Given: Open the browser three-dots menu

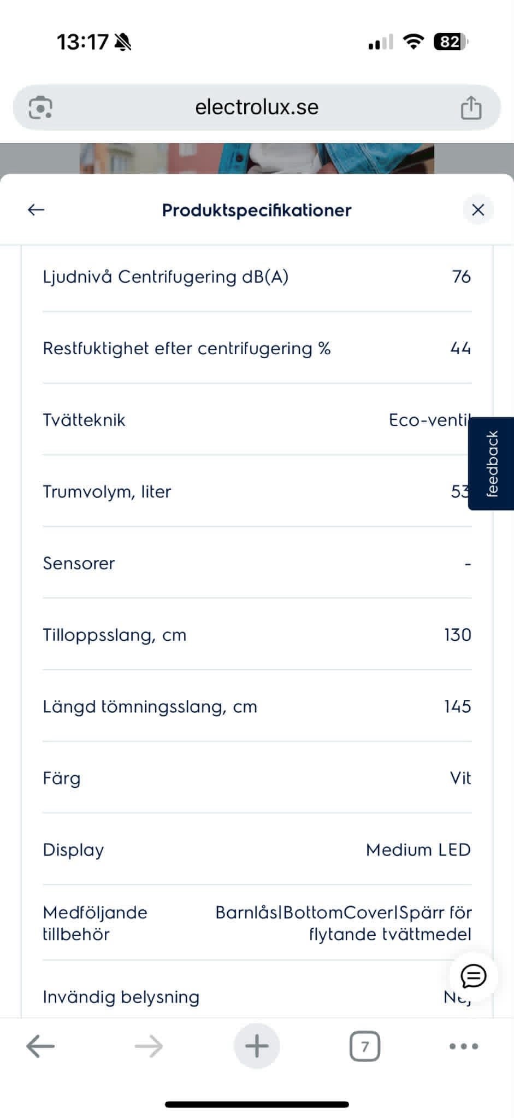Looking at the screenshot, I should [463, 1046].
